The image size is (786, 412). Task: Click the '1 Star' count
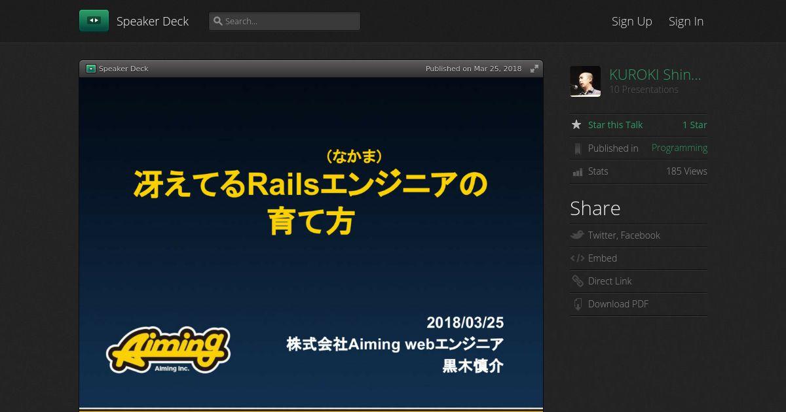(695, 125)
